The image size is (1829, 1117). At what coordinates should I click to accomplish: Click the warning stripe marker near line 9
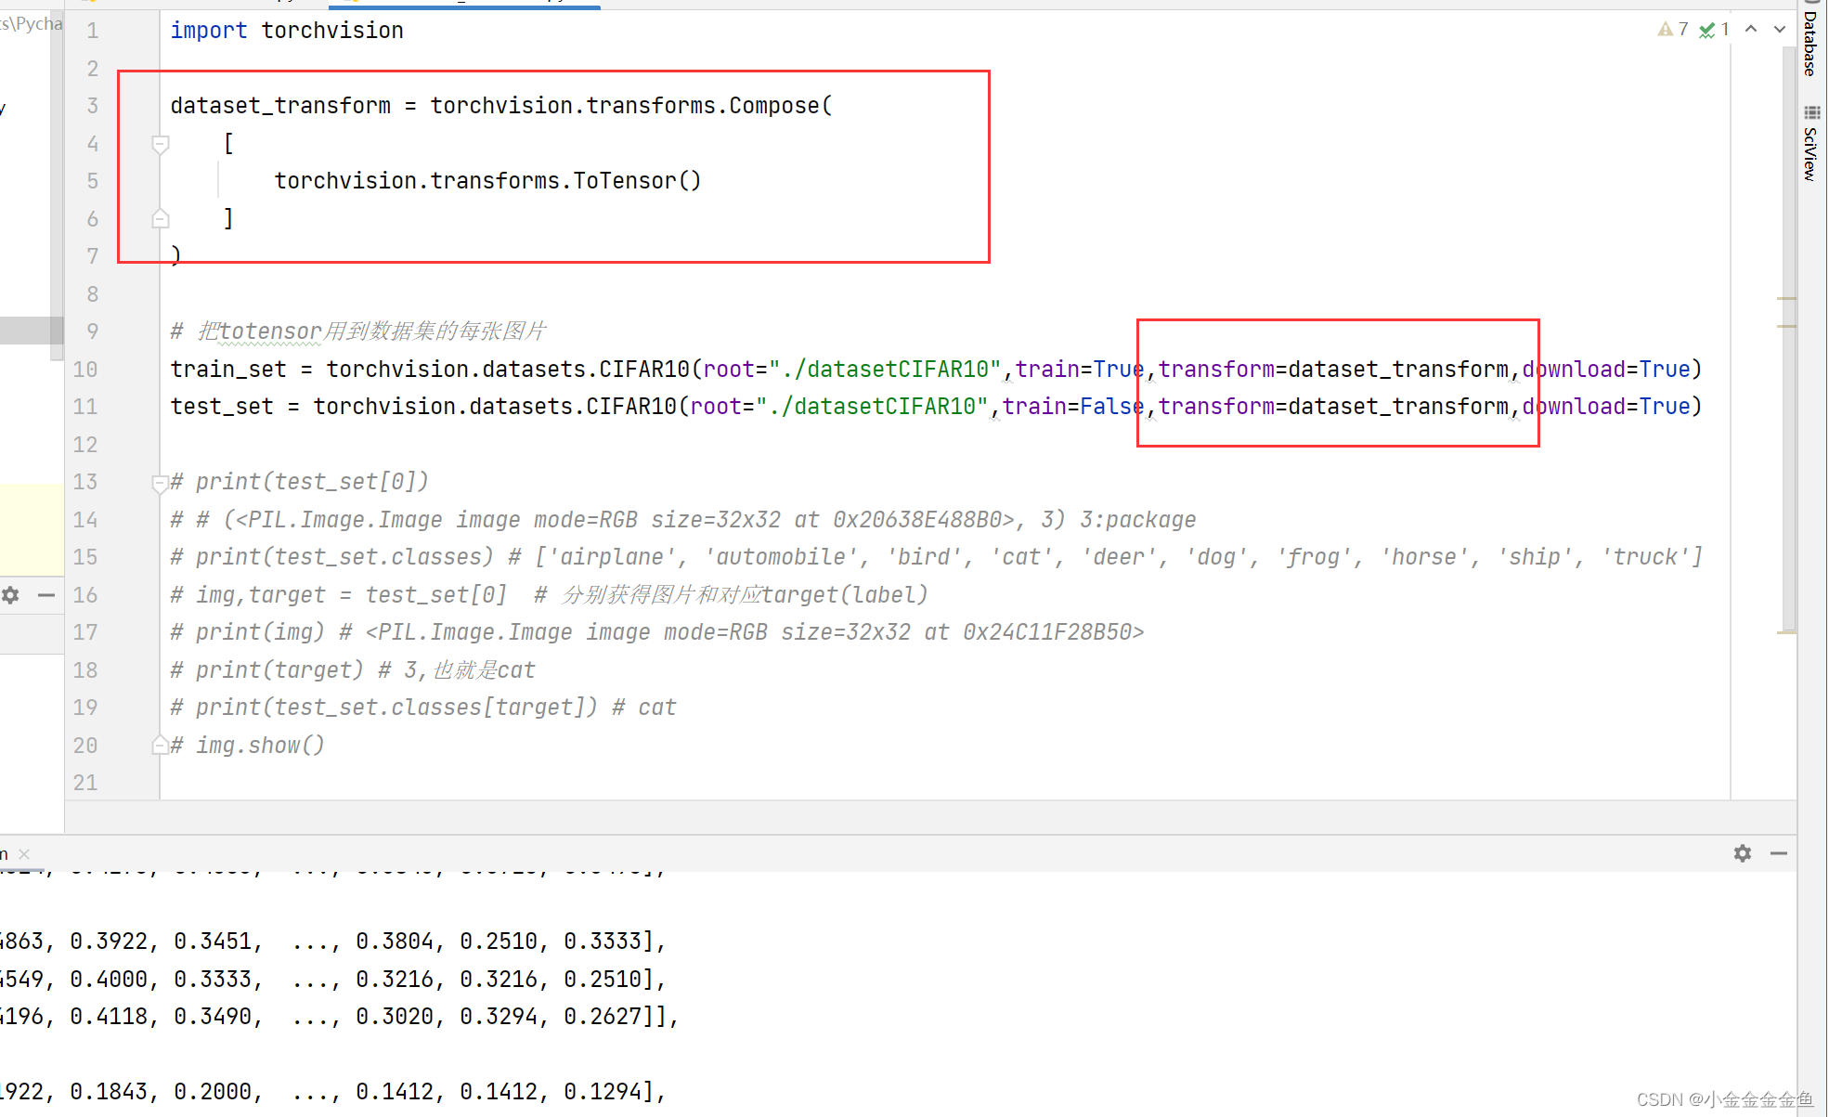(1786, 326)
